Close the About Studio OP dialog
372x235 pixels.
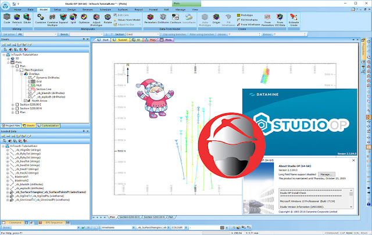(353, 160)
